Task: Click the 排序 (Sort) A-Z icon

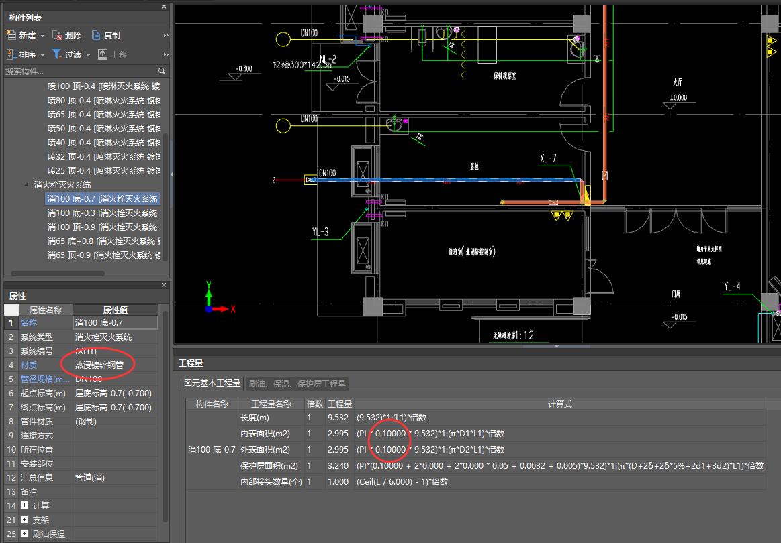Action: click(11, 54)
